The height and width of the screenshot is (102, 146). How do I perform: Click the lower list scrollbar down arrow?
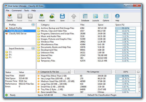point(139,91)
